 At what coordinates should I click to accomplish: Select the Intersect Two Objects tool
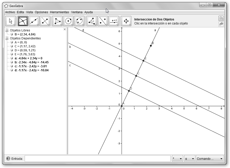point(23,21)
